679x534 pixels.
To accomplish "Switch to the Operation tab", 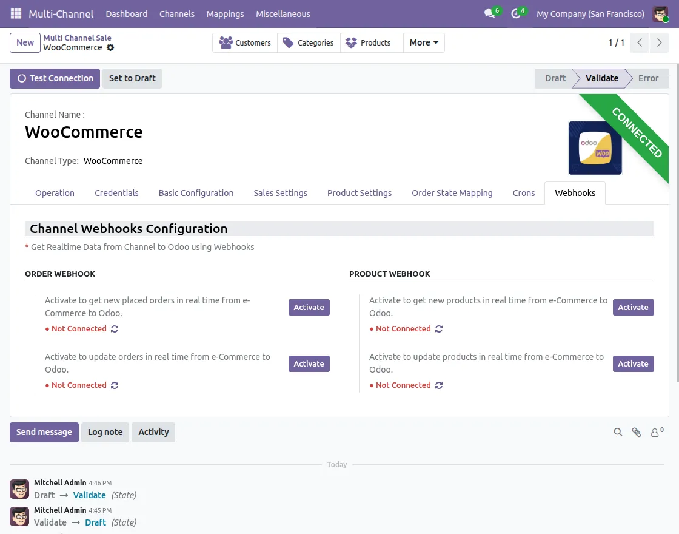I will (55, 193).
